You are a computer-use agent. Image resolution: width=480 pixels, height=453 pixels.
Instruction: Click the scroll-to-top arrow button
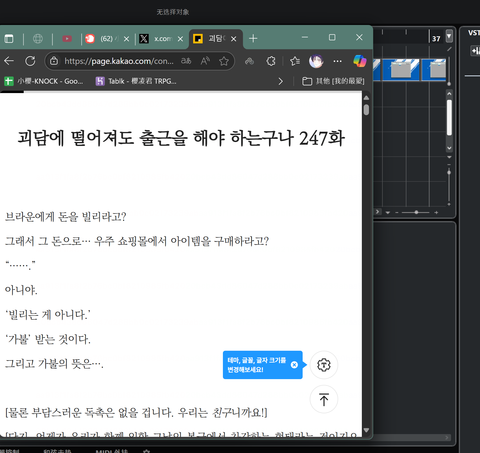(324, 399)
